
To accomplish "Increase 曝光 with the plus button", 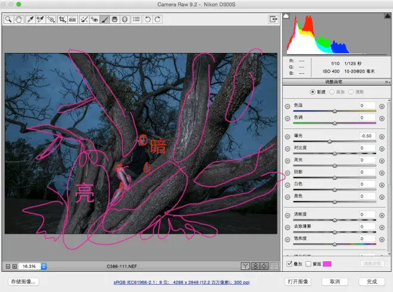I will (382, 137).
